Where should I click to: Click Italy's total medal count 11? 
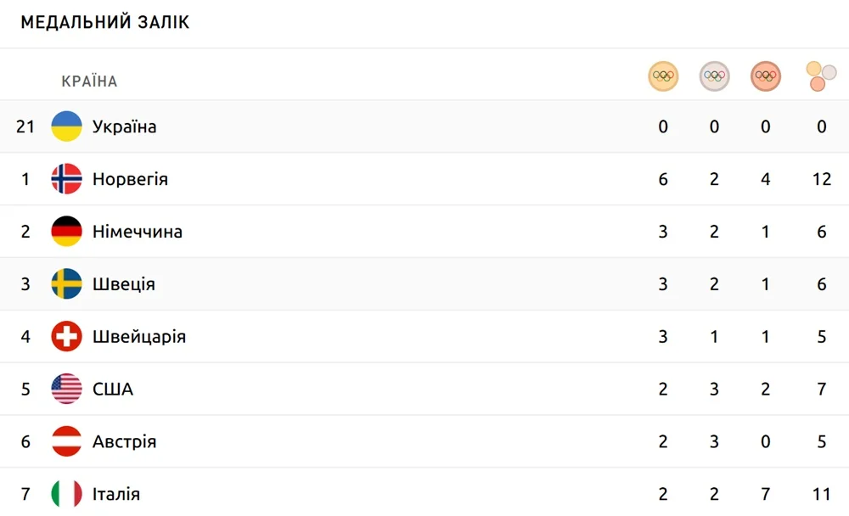[x=821, y=494]
